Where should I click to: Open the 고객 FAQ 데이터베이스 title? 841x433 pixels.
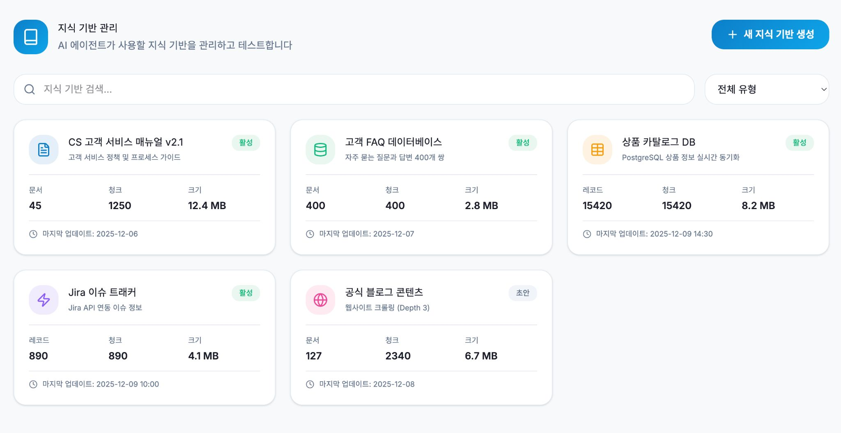(393, 142)
